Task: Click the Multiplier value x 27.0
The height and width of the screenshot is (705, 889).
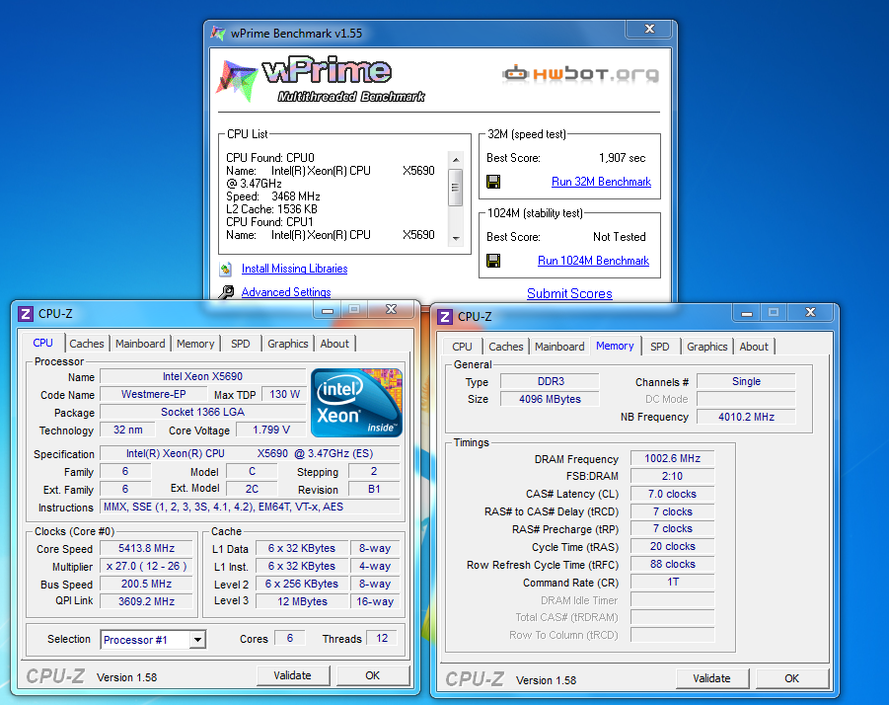Action: coord(146,566)
